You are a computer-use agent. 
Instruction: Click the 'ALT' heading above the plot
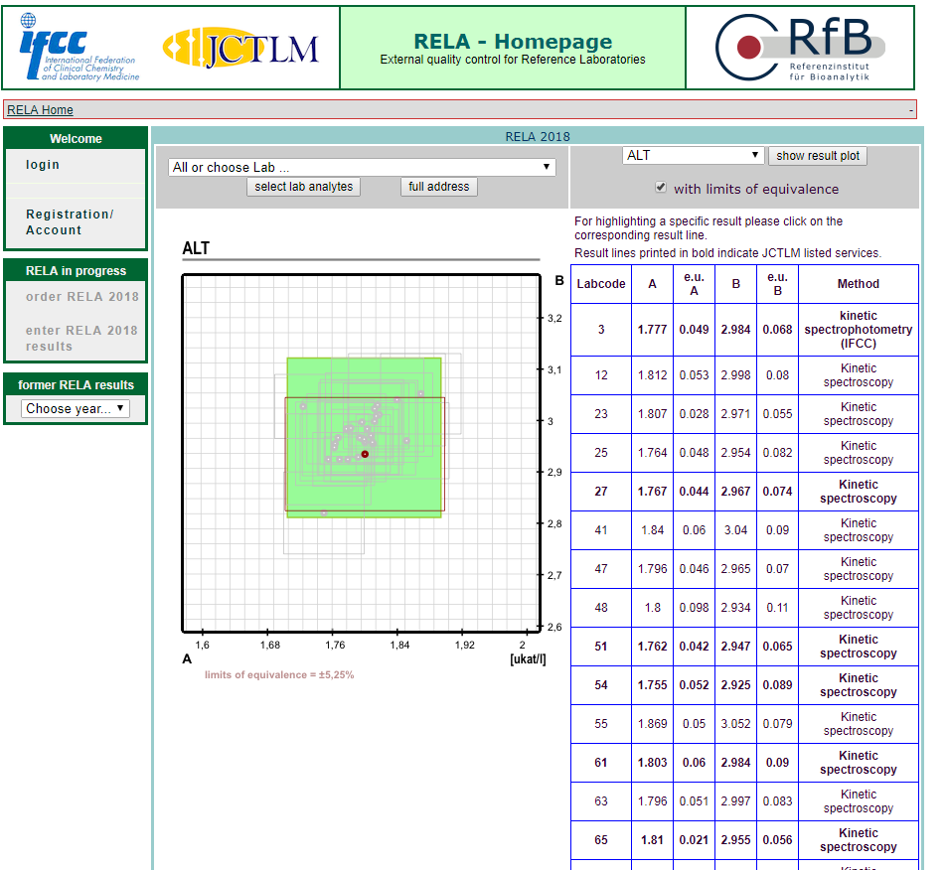coord(196,248)
